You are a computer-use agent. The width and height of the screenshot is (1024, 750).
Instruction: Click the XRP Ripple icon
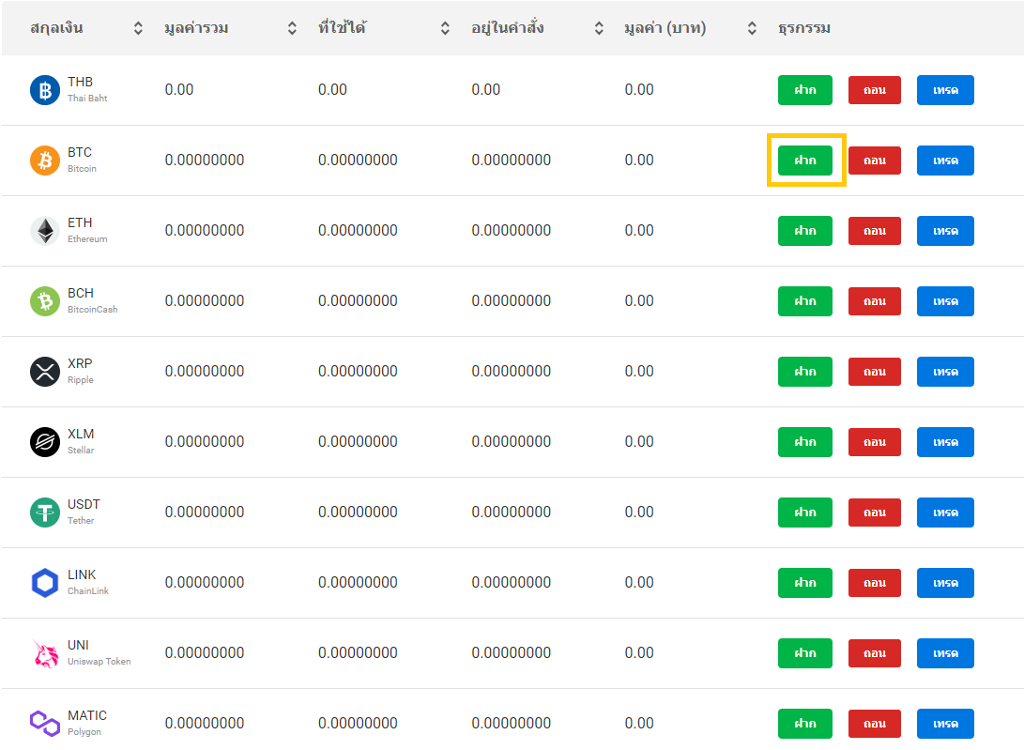click(45, 372)
